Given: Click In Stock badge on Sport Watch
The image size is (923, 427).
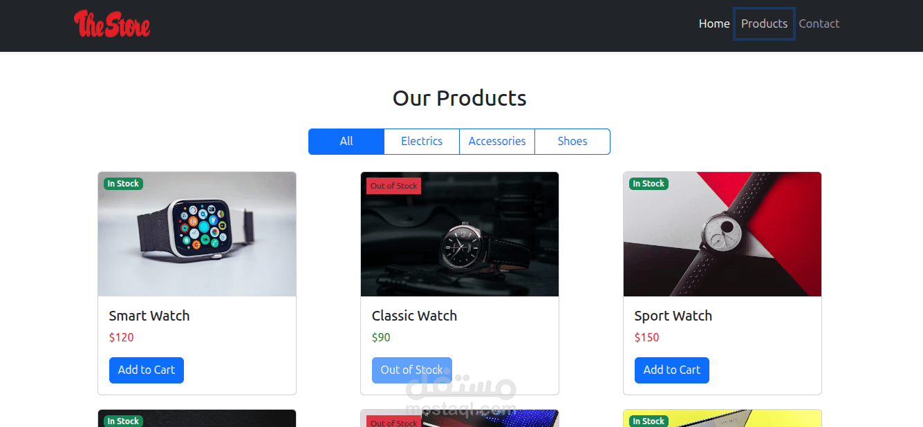Looking at the screenshot, I should pos(649,184).
